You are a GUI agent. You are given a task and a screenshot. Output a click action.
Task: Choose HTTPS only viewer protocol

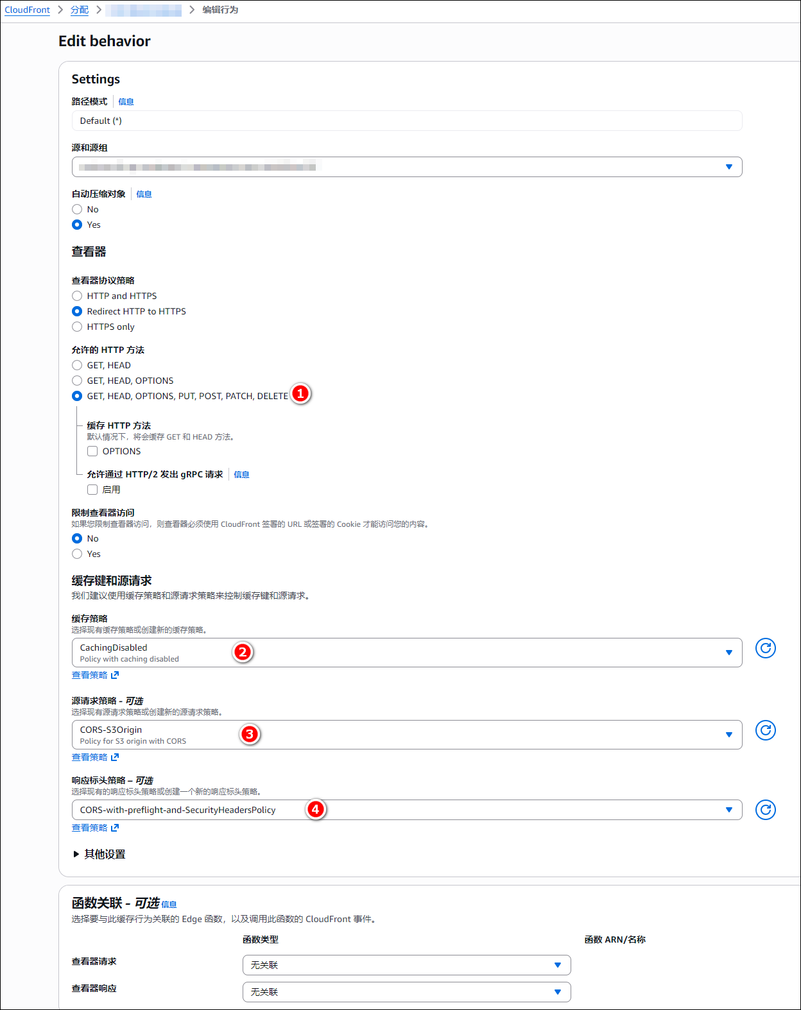pyautogui.click(x=77, y=327)
